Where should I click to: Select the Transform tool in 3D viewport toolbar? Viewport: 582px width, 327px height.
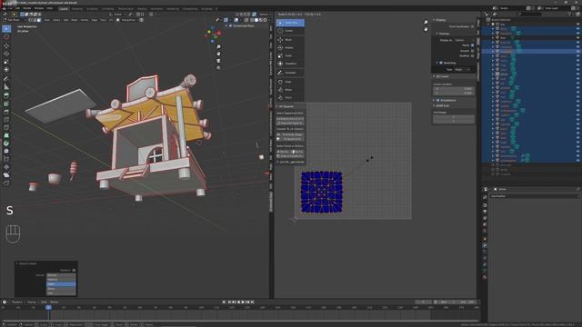6,69
